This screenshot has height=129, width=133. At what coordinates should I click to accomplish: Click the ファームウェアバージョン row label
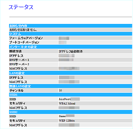[x=26, y=38]
